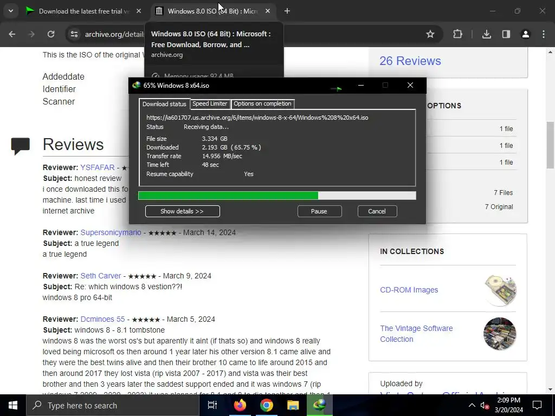Open Internet Download Manager taskbar icon

[320, 405]
